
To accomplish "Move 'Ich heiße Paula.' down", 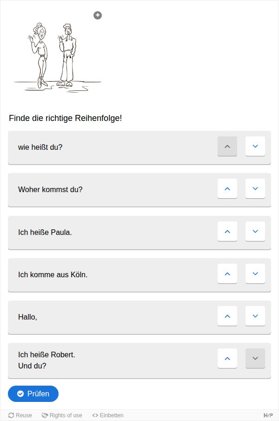I will click(255, 232).
